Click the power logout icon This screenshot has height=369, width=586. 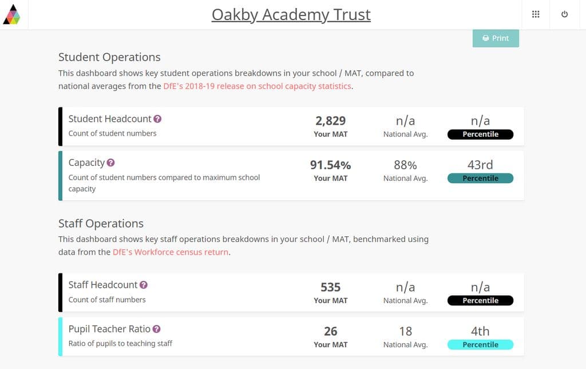click(x=565, y=14)
